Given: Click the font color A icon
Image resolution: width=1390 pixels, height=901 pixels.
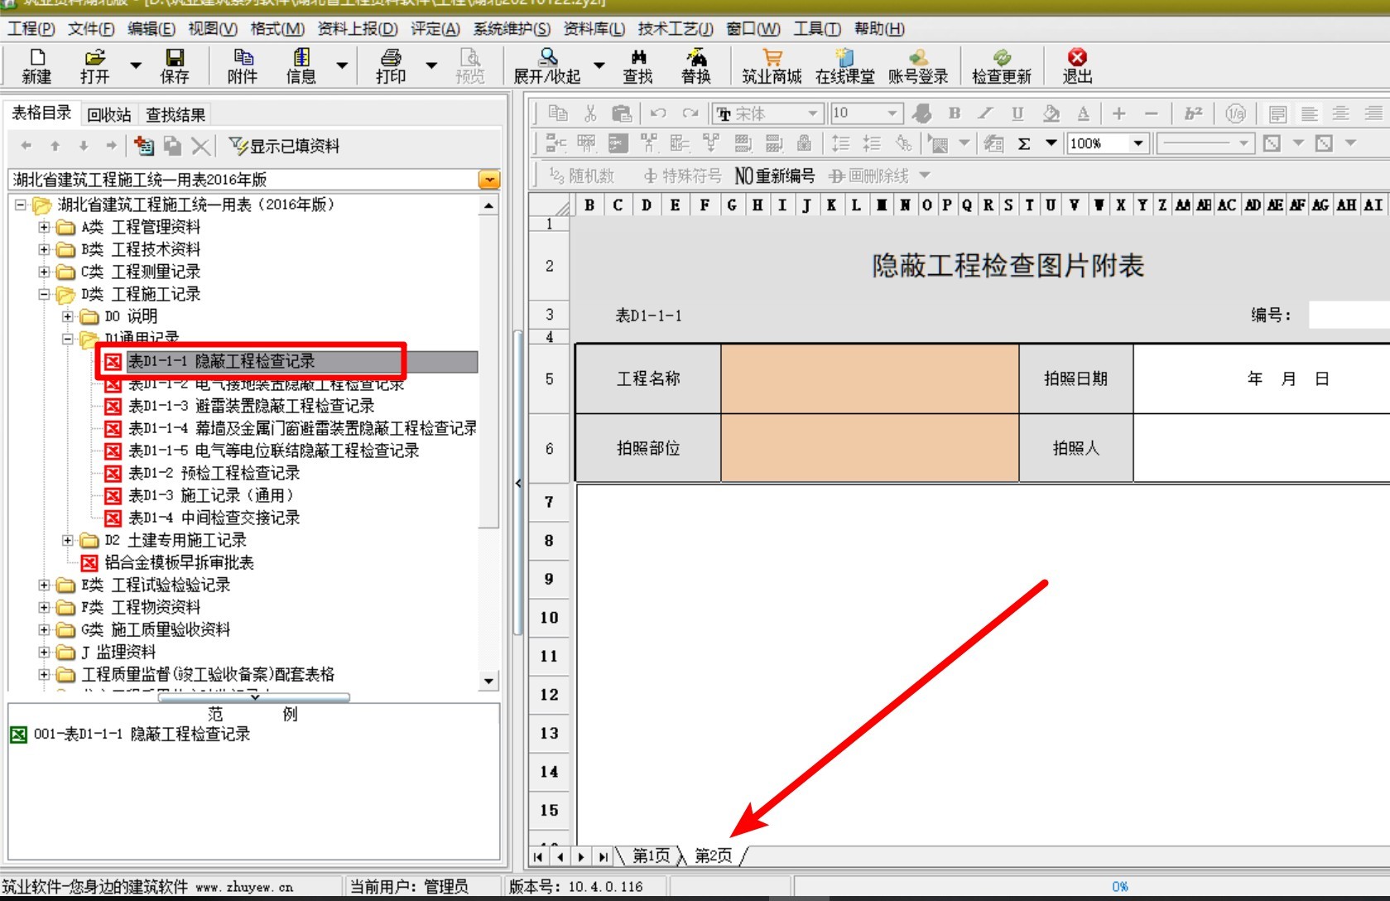Looking at the screenshot, I should coord(1083,113).
